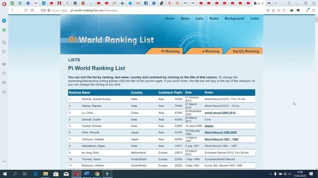This screenshot has height=178, width=318.
Task: Open Rules in site navigation
Action: coord(214,19)
